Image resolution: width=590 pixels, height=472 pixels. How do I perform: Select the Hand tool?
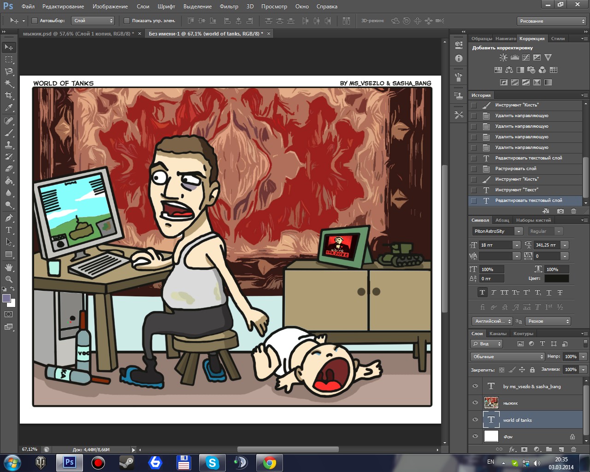(x=9, y=267)
